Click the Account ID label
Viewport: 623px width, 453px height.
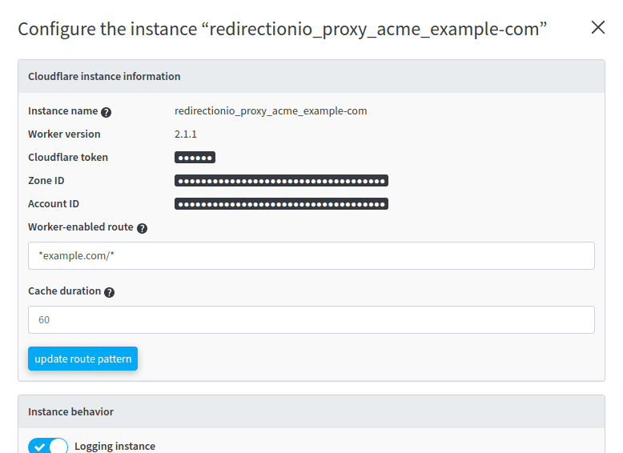[54, 203]
